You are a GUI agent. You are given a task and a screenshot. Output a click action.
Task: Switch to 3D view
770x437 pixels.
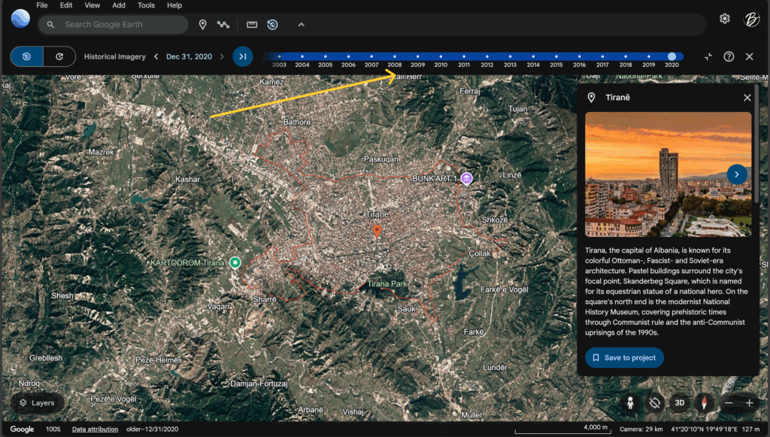coord(680,403)
